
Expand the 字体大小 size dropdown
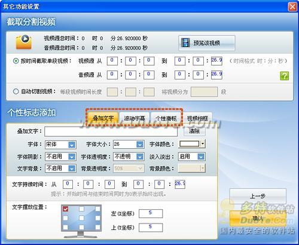point(129,144)
